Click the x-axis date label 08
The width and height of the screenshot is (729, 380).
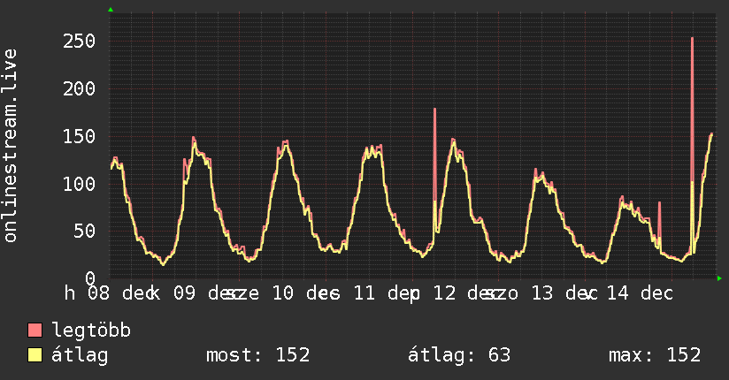[x=98, y=293]
